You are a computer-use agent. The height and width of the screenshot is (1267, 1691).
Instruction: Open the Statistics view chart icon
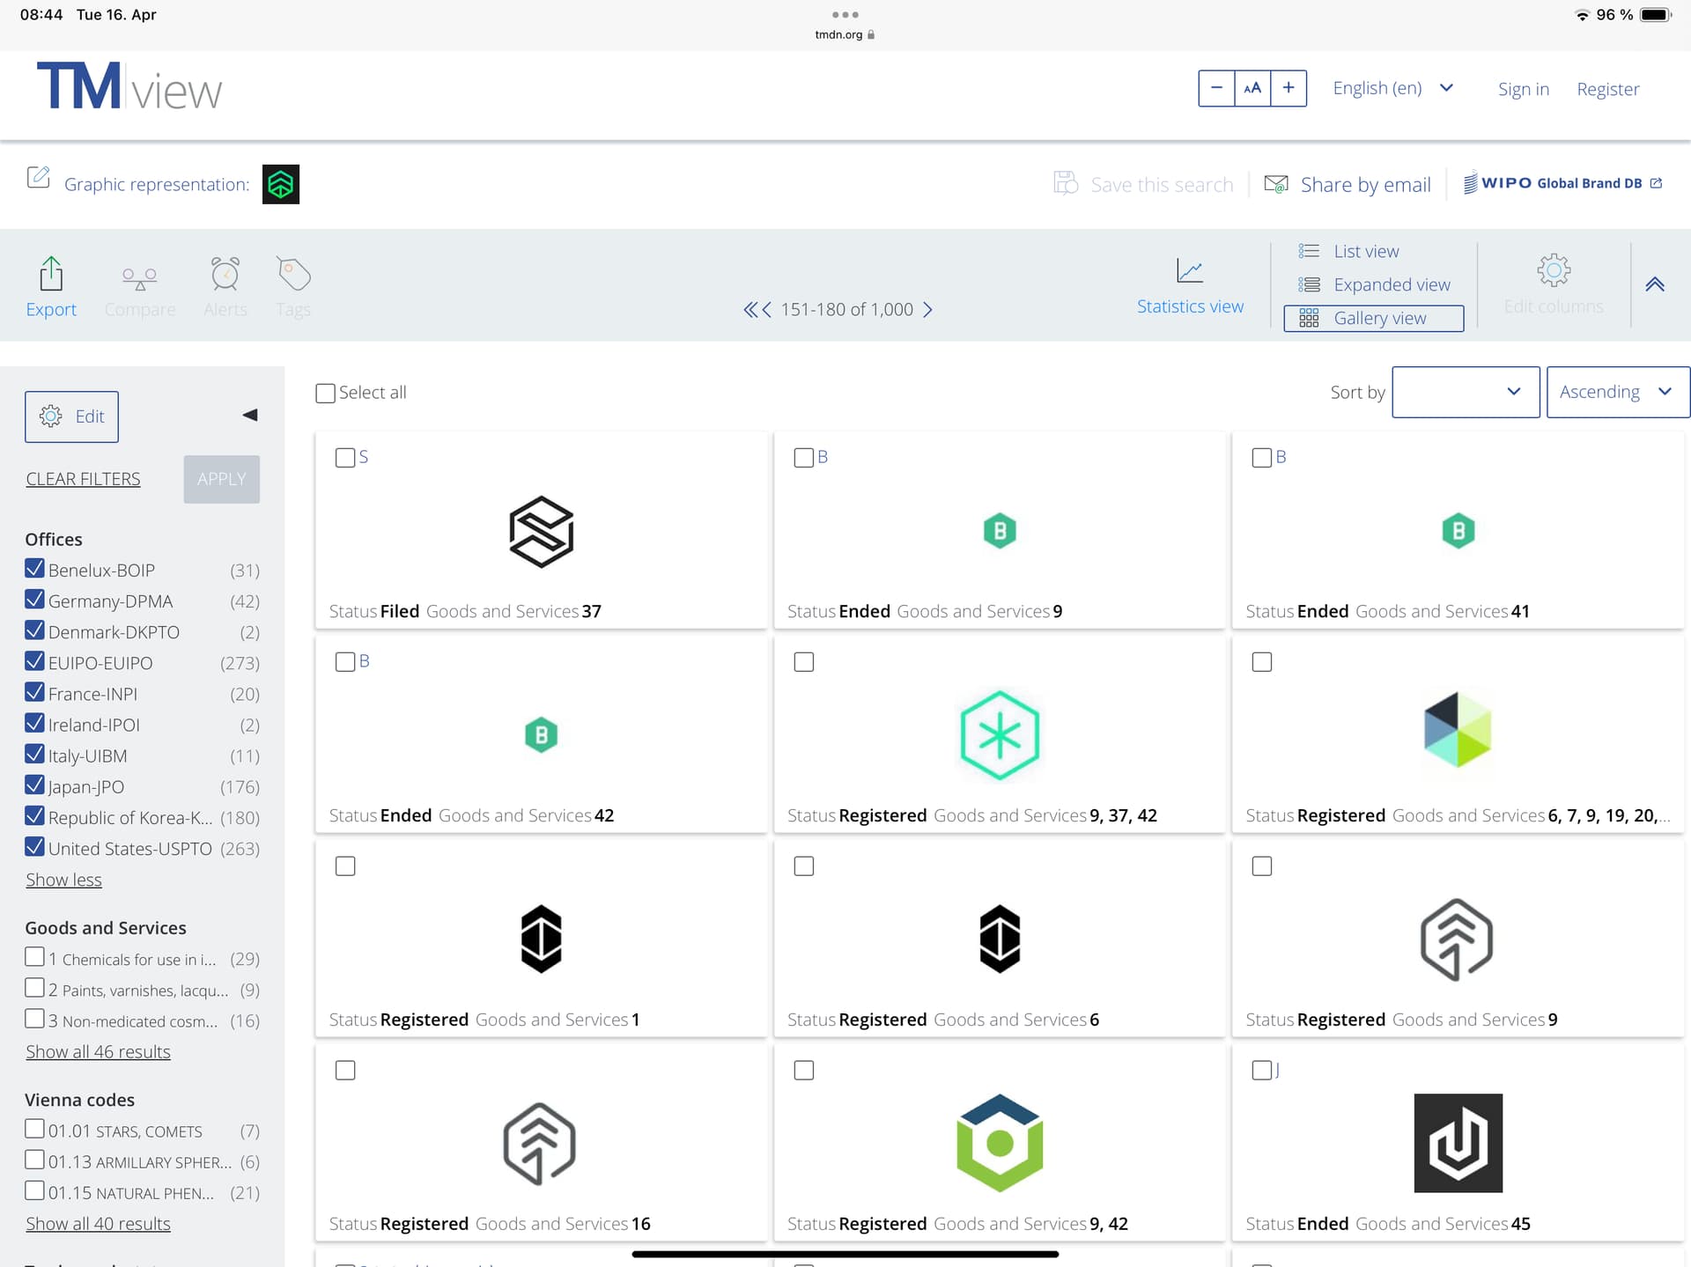coord(1190,270)
